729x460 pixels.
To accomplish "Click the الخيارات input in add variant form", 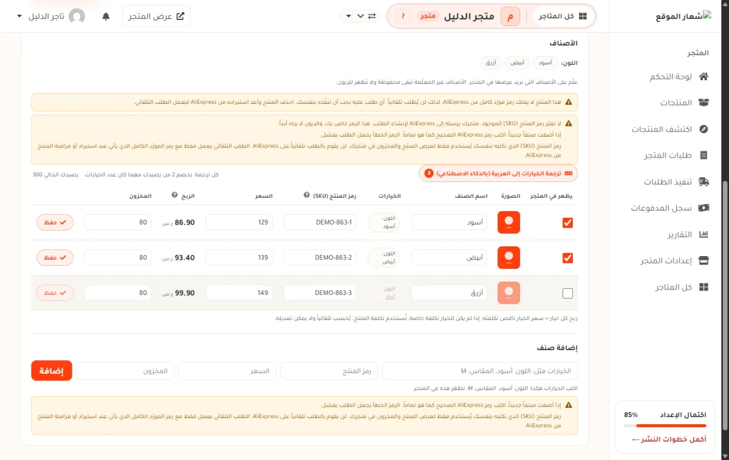I will (480, 371).
